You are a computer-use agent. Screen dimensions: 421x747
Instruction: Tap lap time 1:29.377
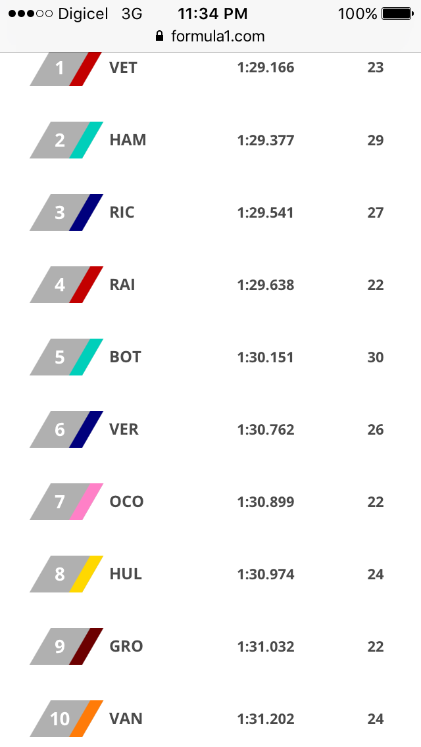[x=265, y=140]
